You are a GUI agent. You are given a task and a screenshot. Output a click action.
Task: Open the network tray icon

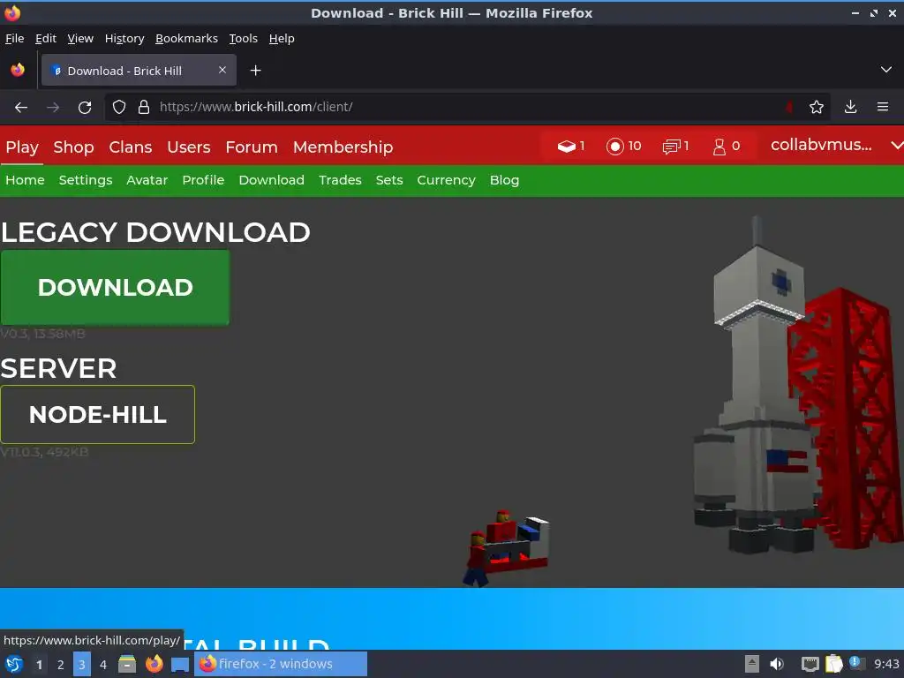pos(810,664)
